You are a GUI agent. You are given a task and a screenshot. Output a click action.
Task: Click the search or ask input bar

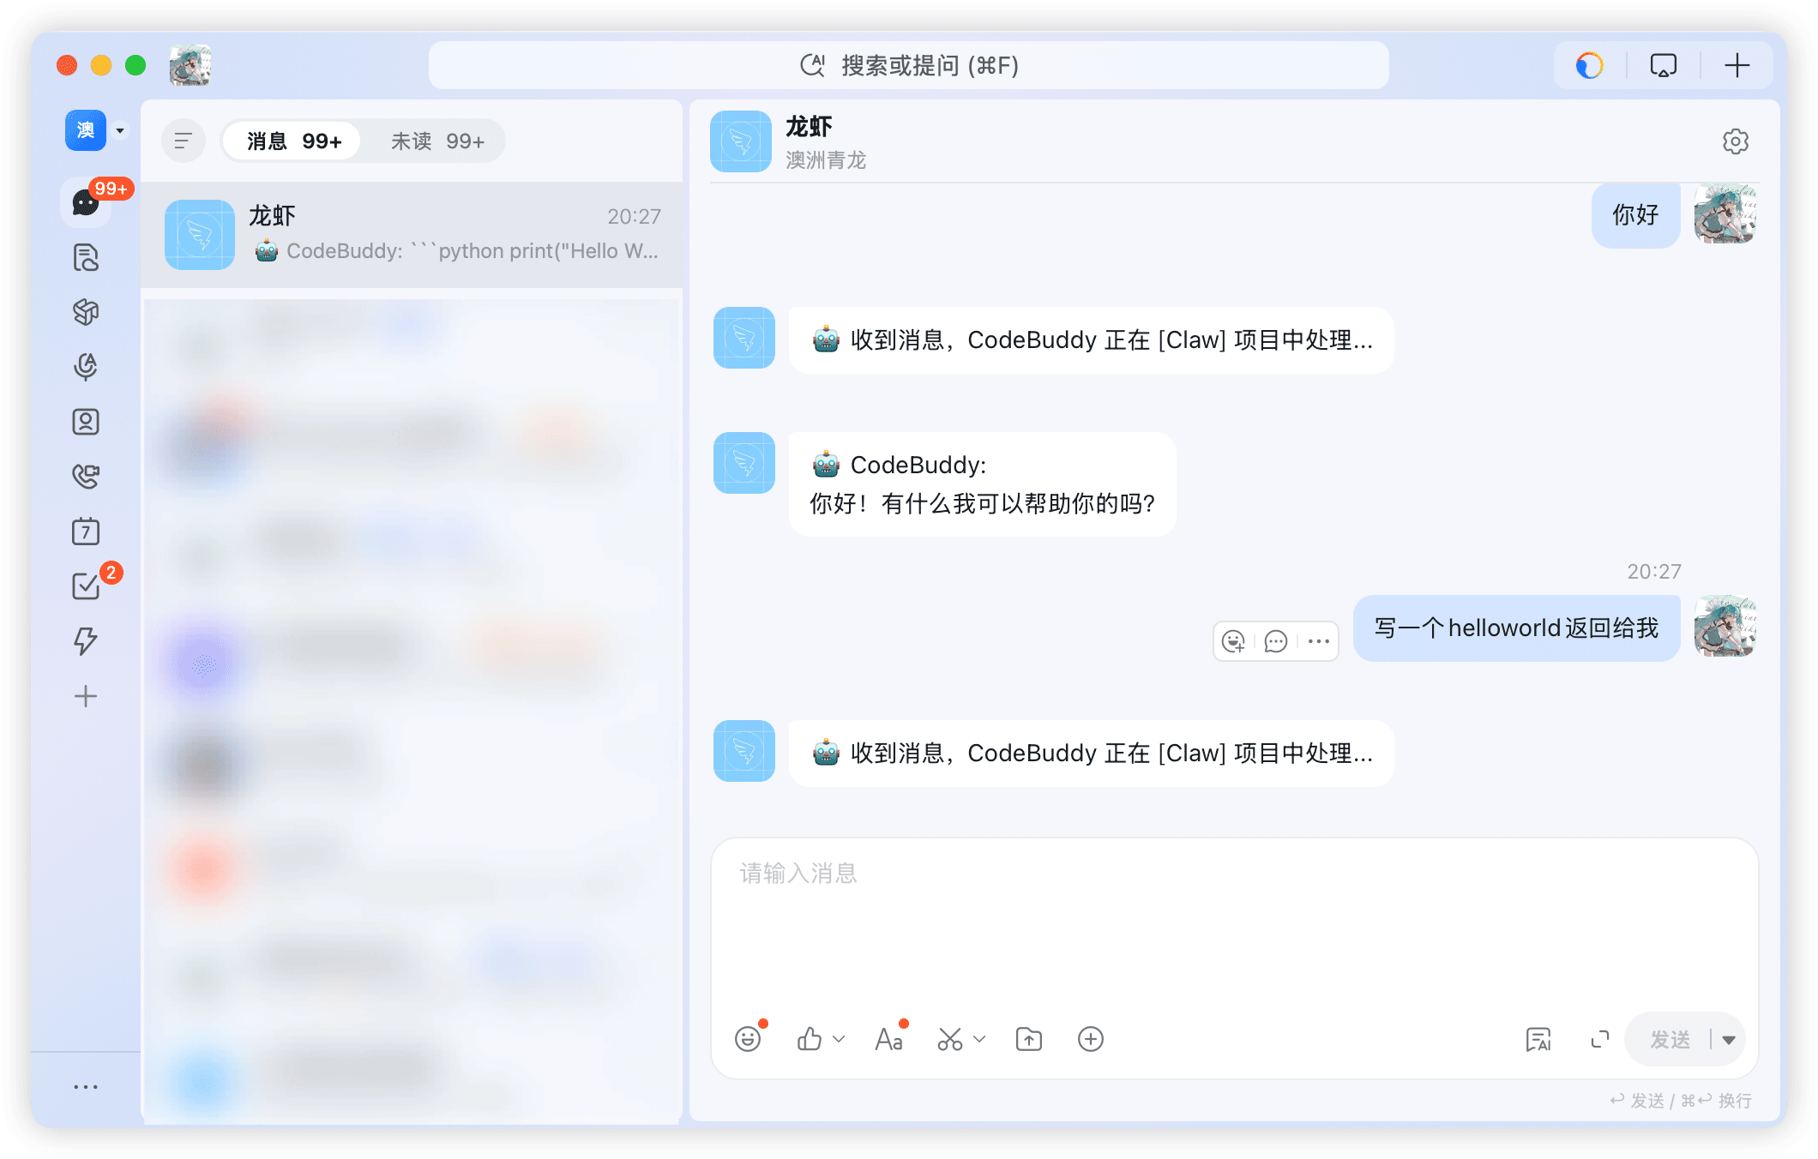(x=908, y=65)
